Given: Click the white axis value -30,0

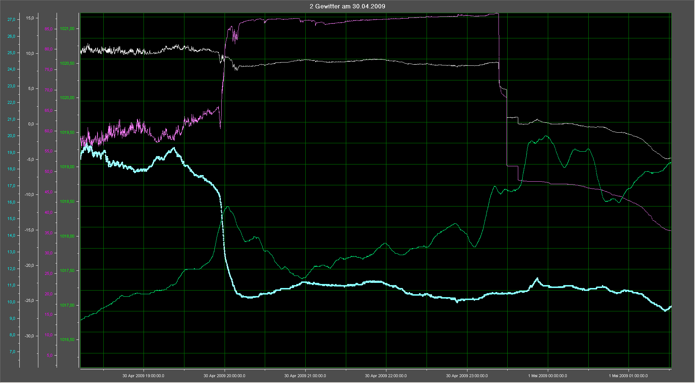Looking at the screenshot, I should [x=29, y=336].
